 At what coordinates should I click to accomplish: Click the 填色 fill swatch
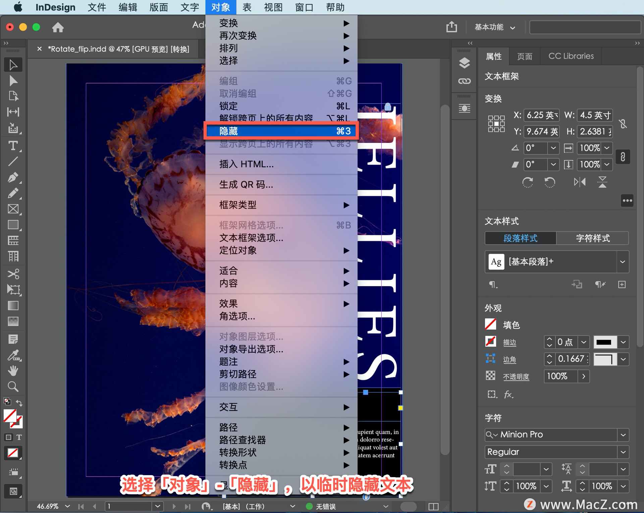[490, 324]
